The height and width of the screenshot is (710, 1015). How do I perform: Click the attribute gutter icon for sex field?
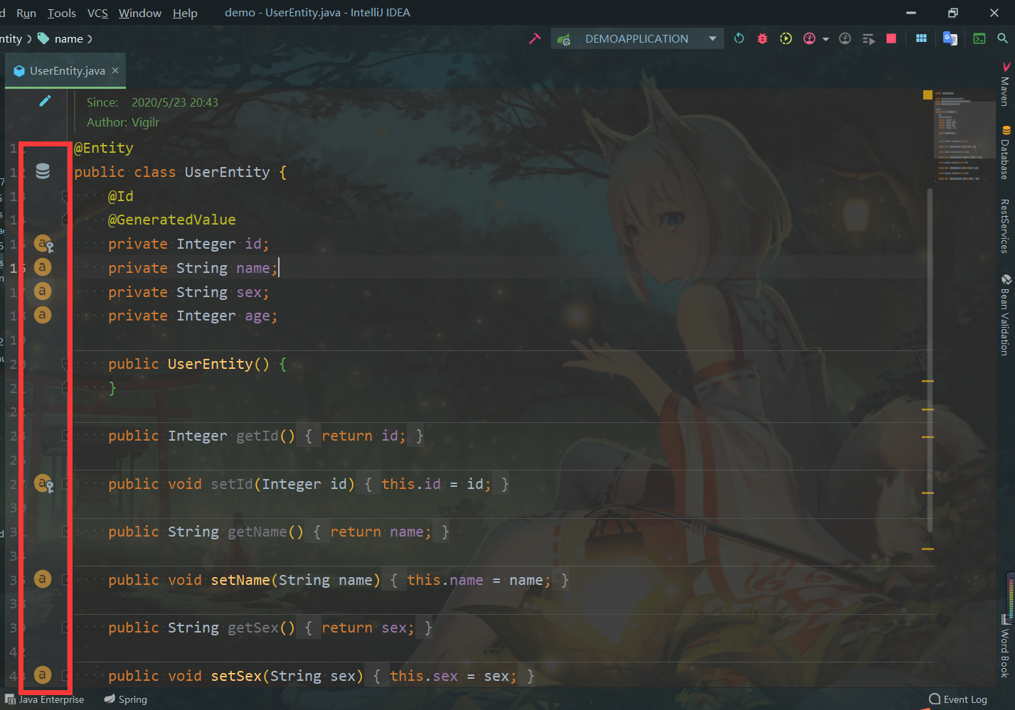43,291
